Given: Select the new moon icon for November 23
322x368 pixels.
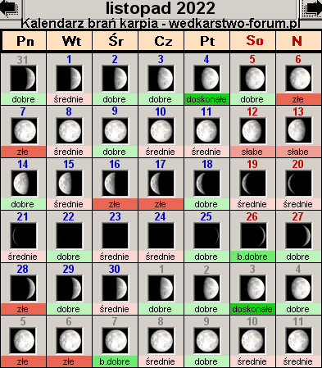Looking at the screenshot, I should 115,236.
